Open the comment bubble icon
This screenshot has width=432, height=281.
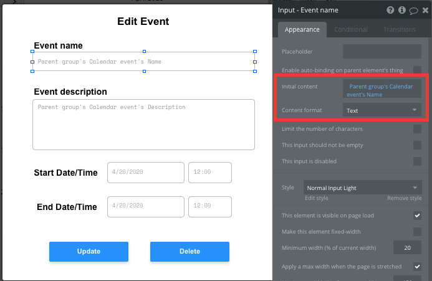click(x=413, y=11)
